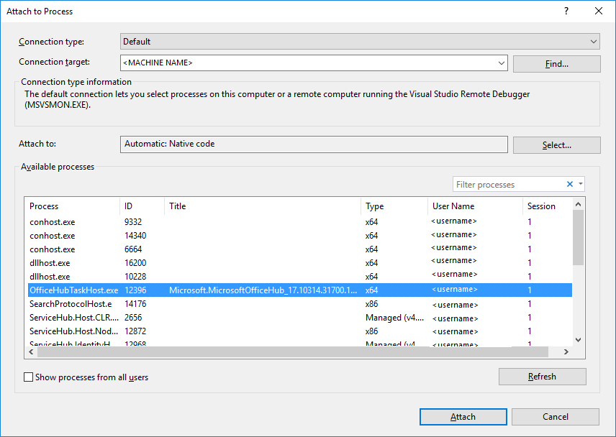Refresh the available processes list
Viewport: 616px width, 437px height.
542,376
